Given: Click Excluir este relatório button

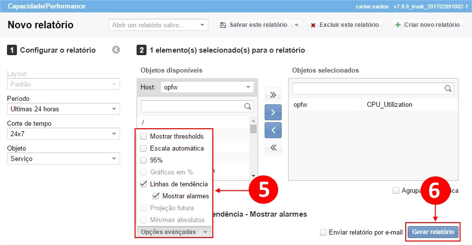Looking at the screenshot, I should (344, 25).
